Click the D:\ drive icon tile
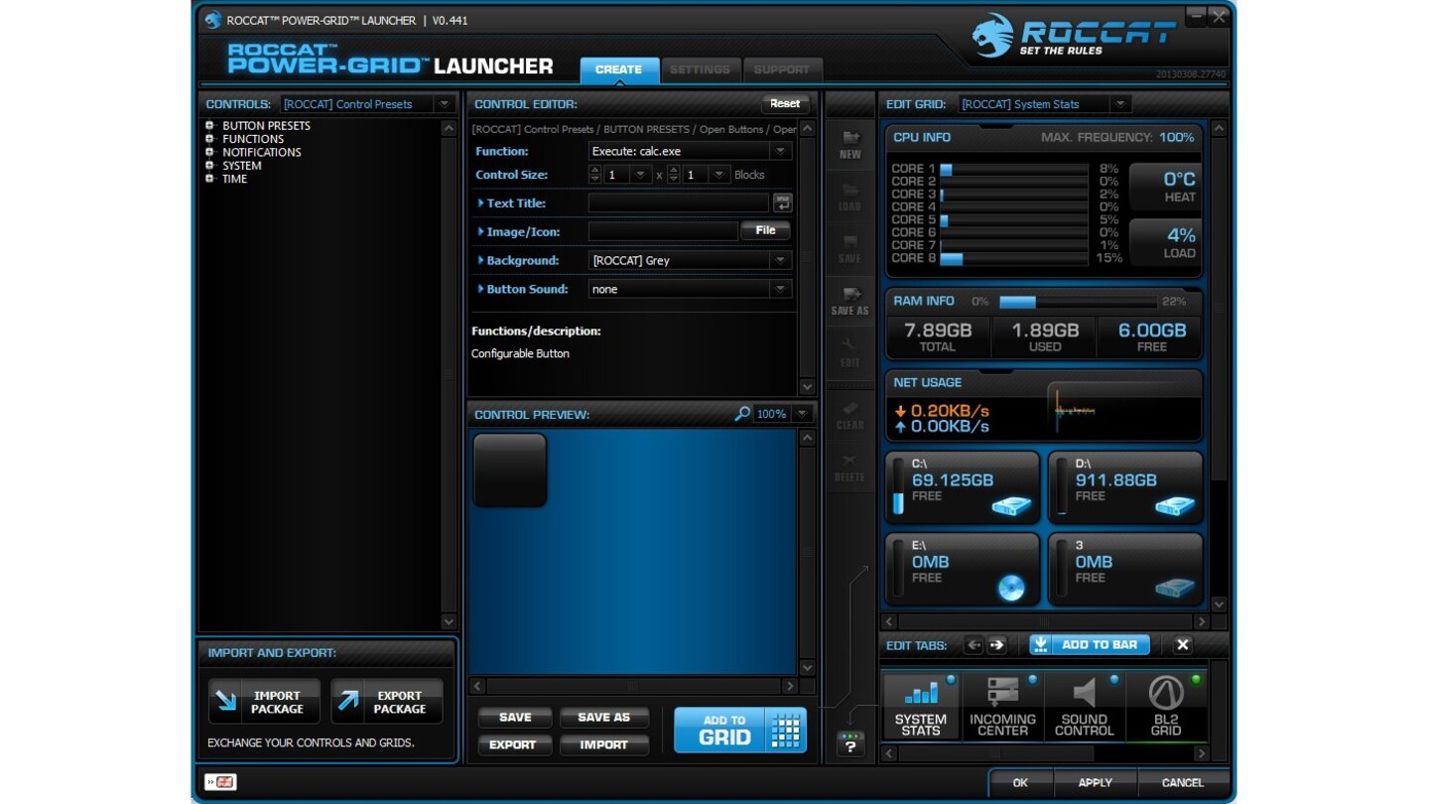 1125,488
